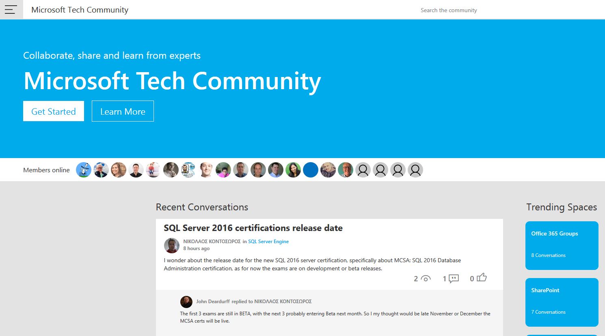Click the Recent Conversations heading
Screen dimensions: 605x336
coord(202,207)
